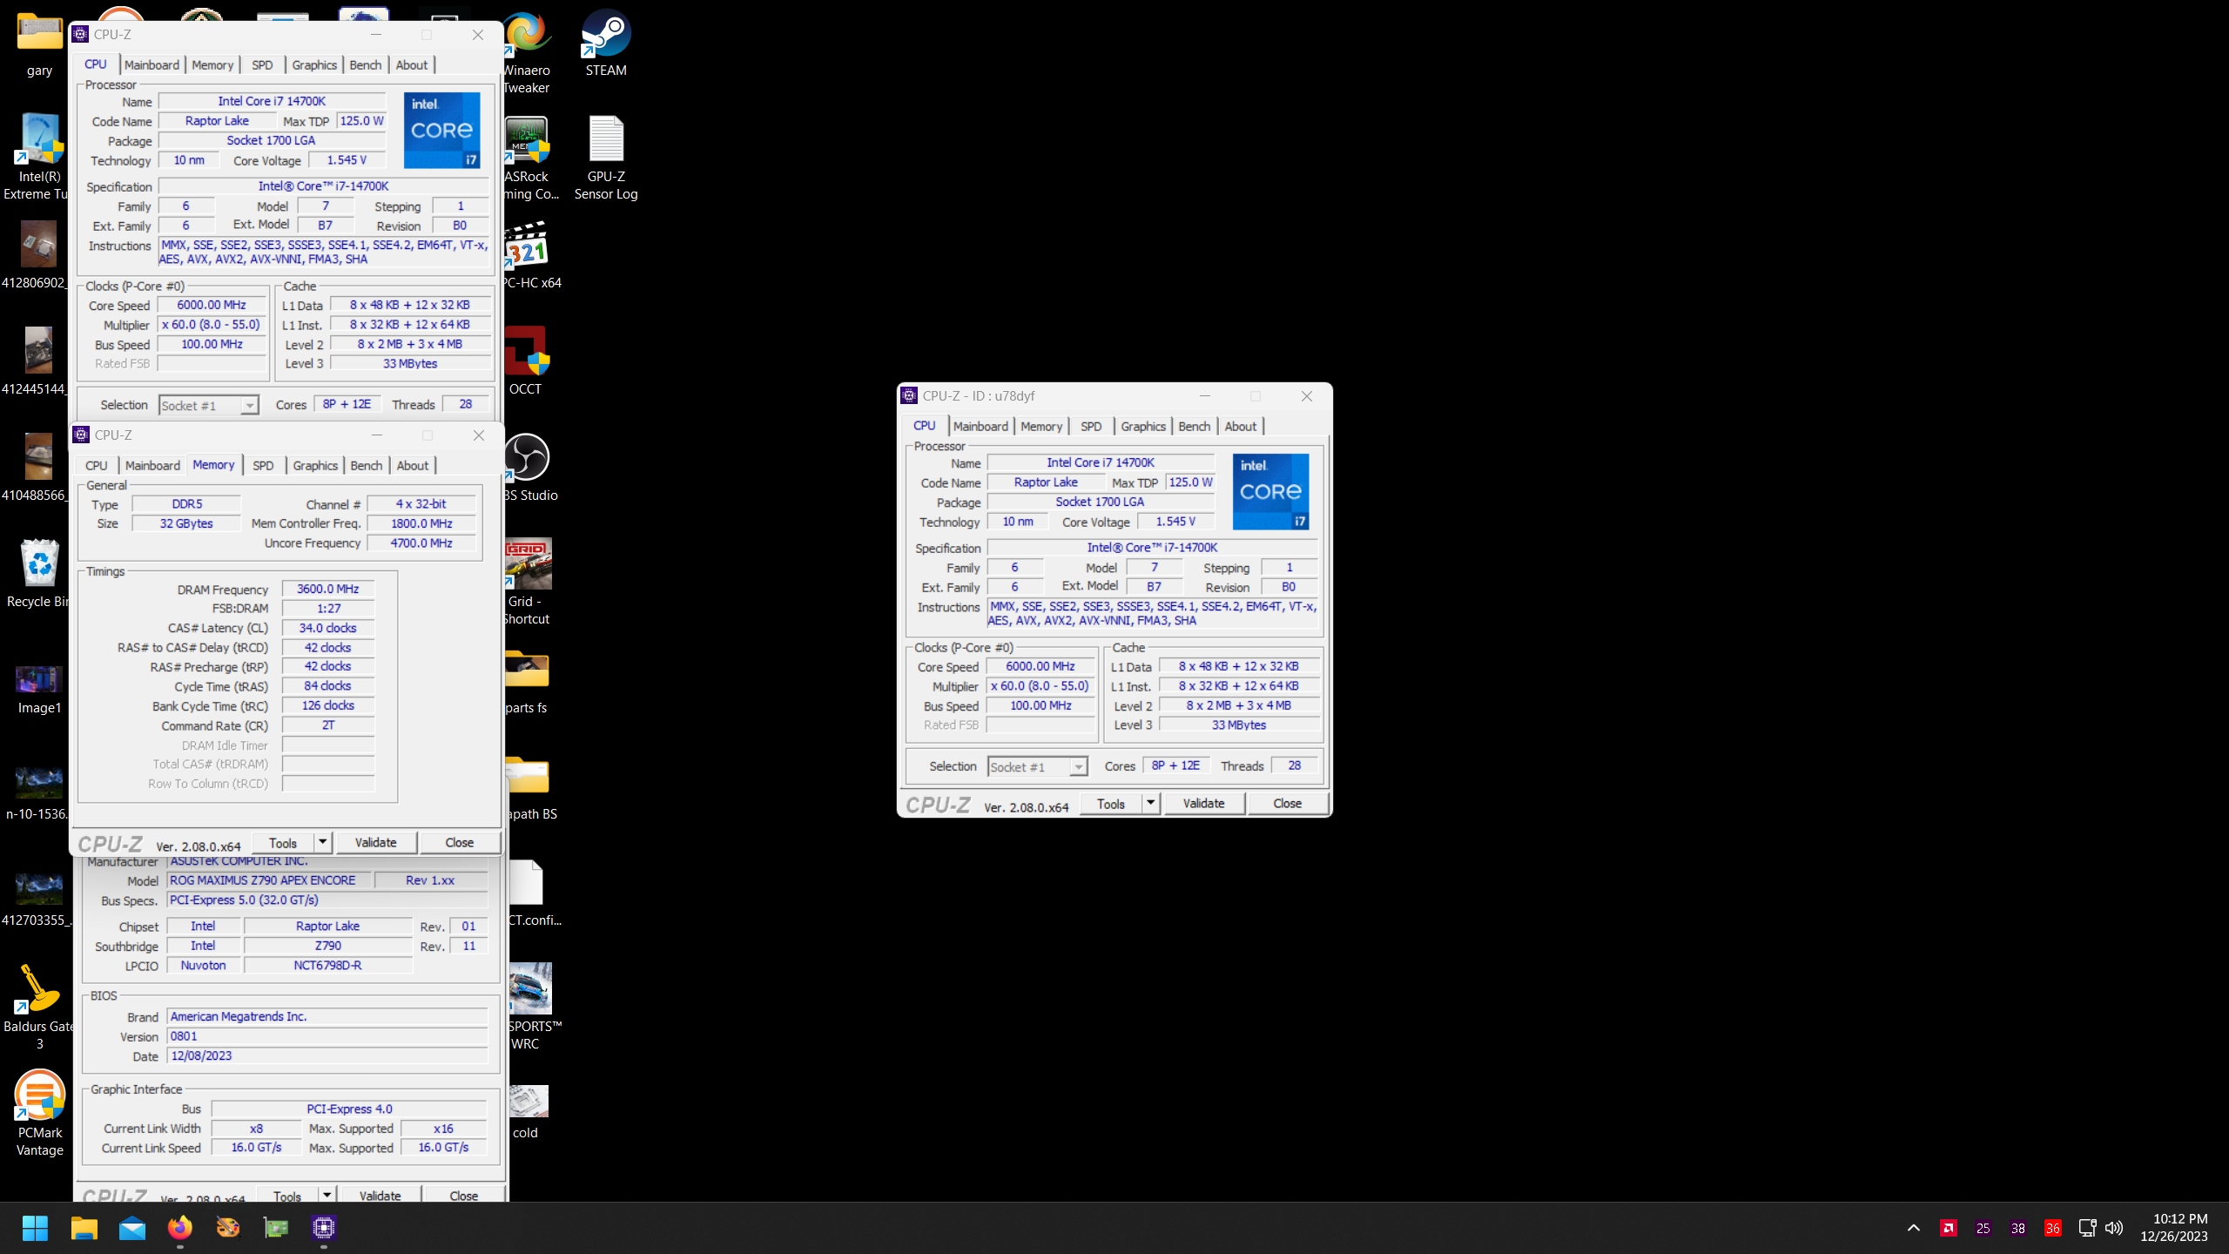The image size is (2229, 1254).
Task: Click Uncore Frequency value 4700.0 MHz
Action: pos(422,543)
